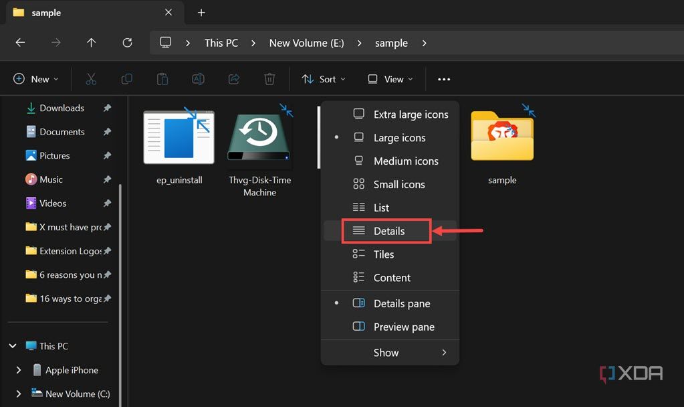Open the New dropdown
The width and height of the screenshot is (684, 407).
[x=36, y=79]
